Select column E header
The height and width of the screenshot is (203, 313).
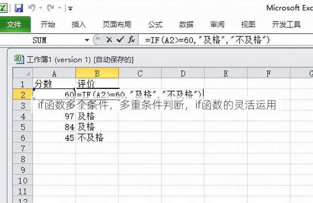tap(226, 73)
